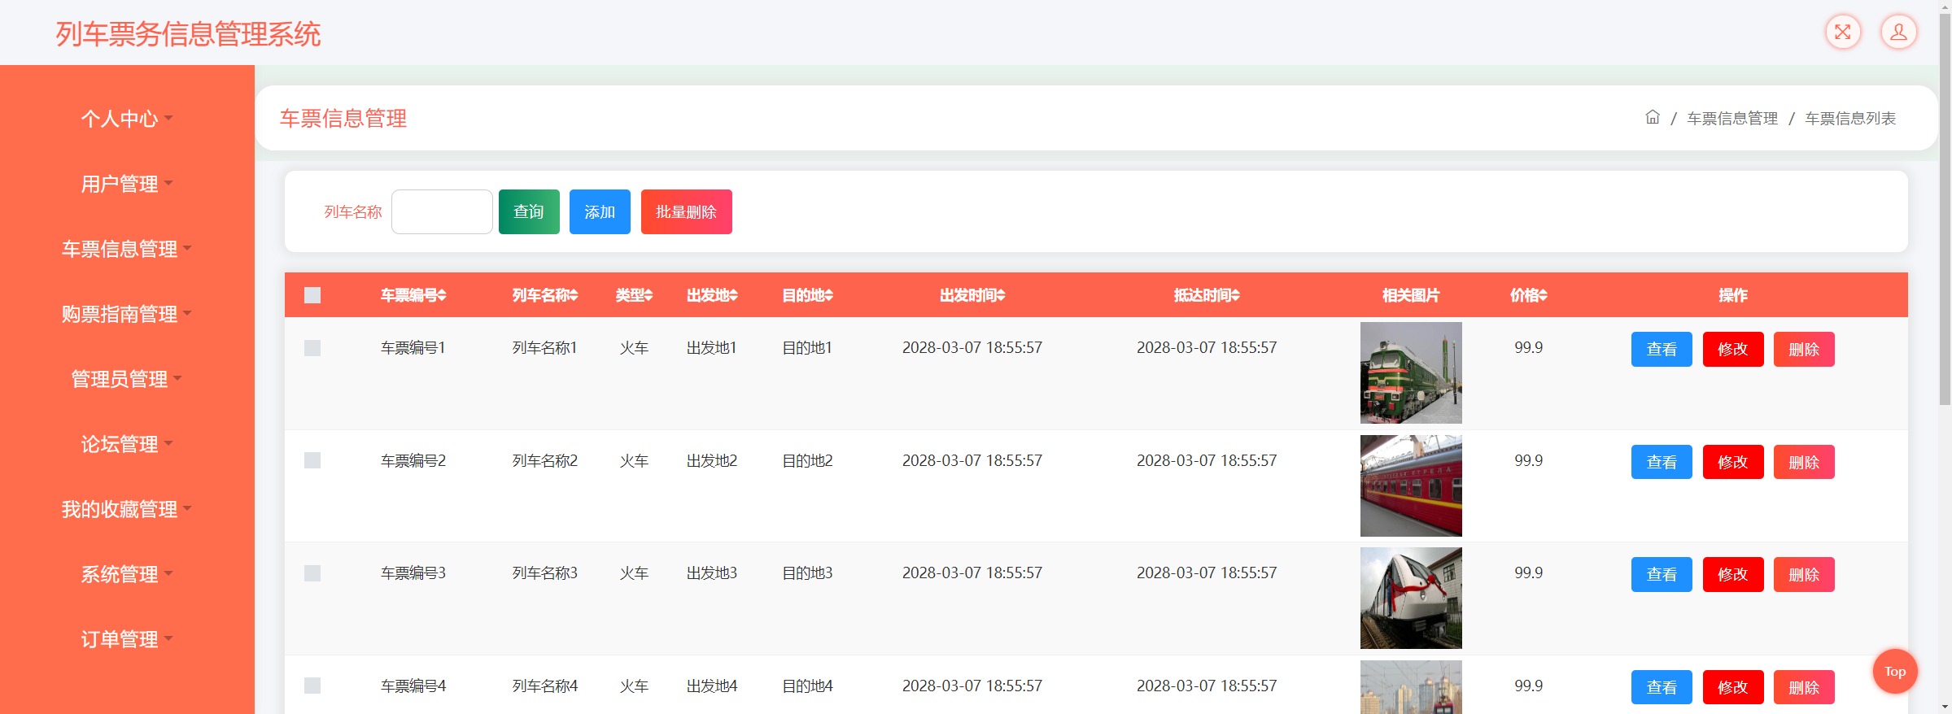View details of 车票编号2 with 查看
The image size is (1952, 714).
tap(1662, 462)
